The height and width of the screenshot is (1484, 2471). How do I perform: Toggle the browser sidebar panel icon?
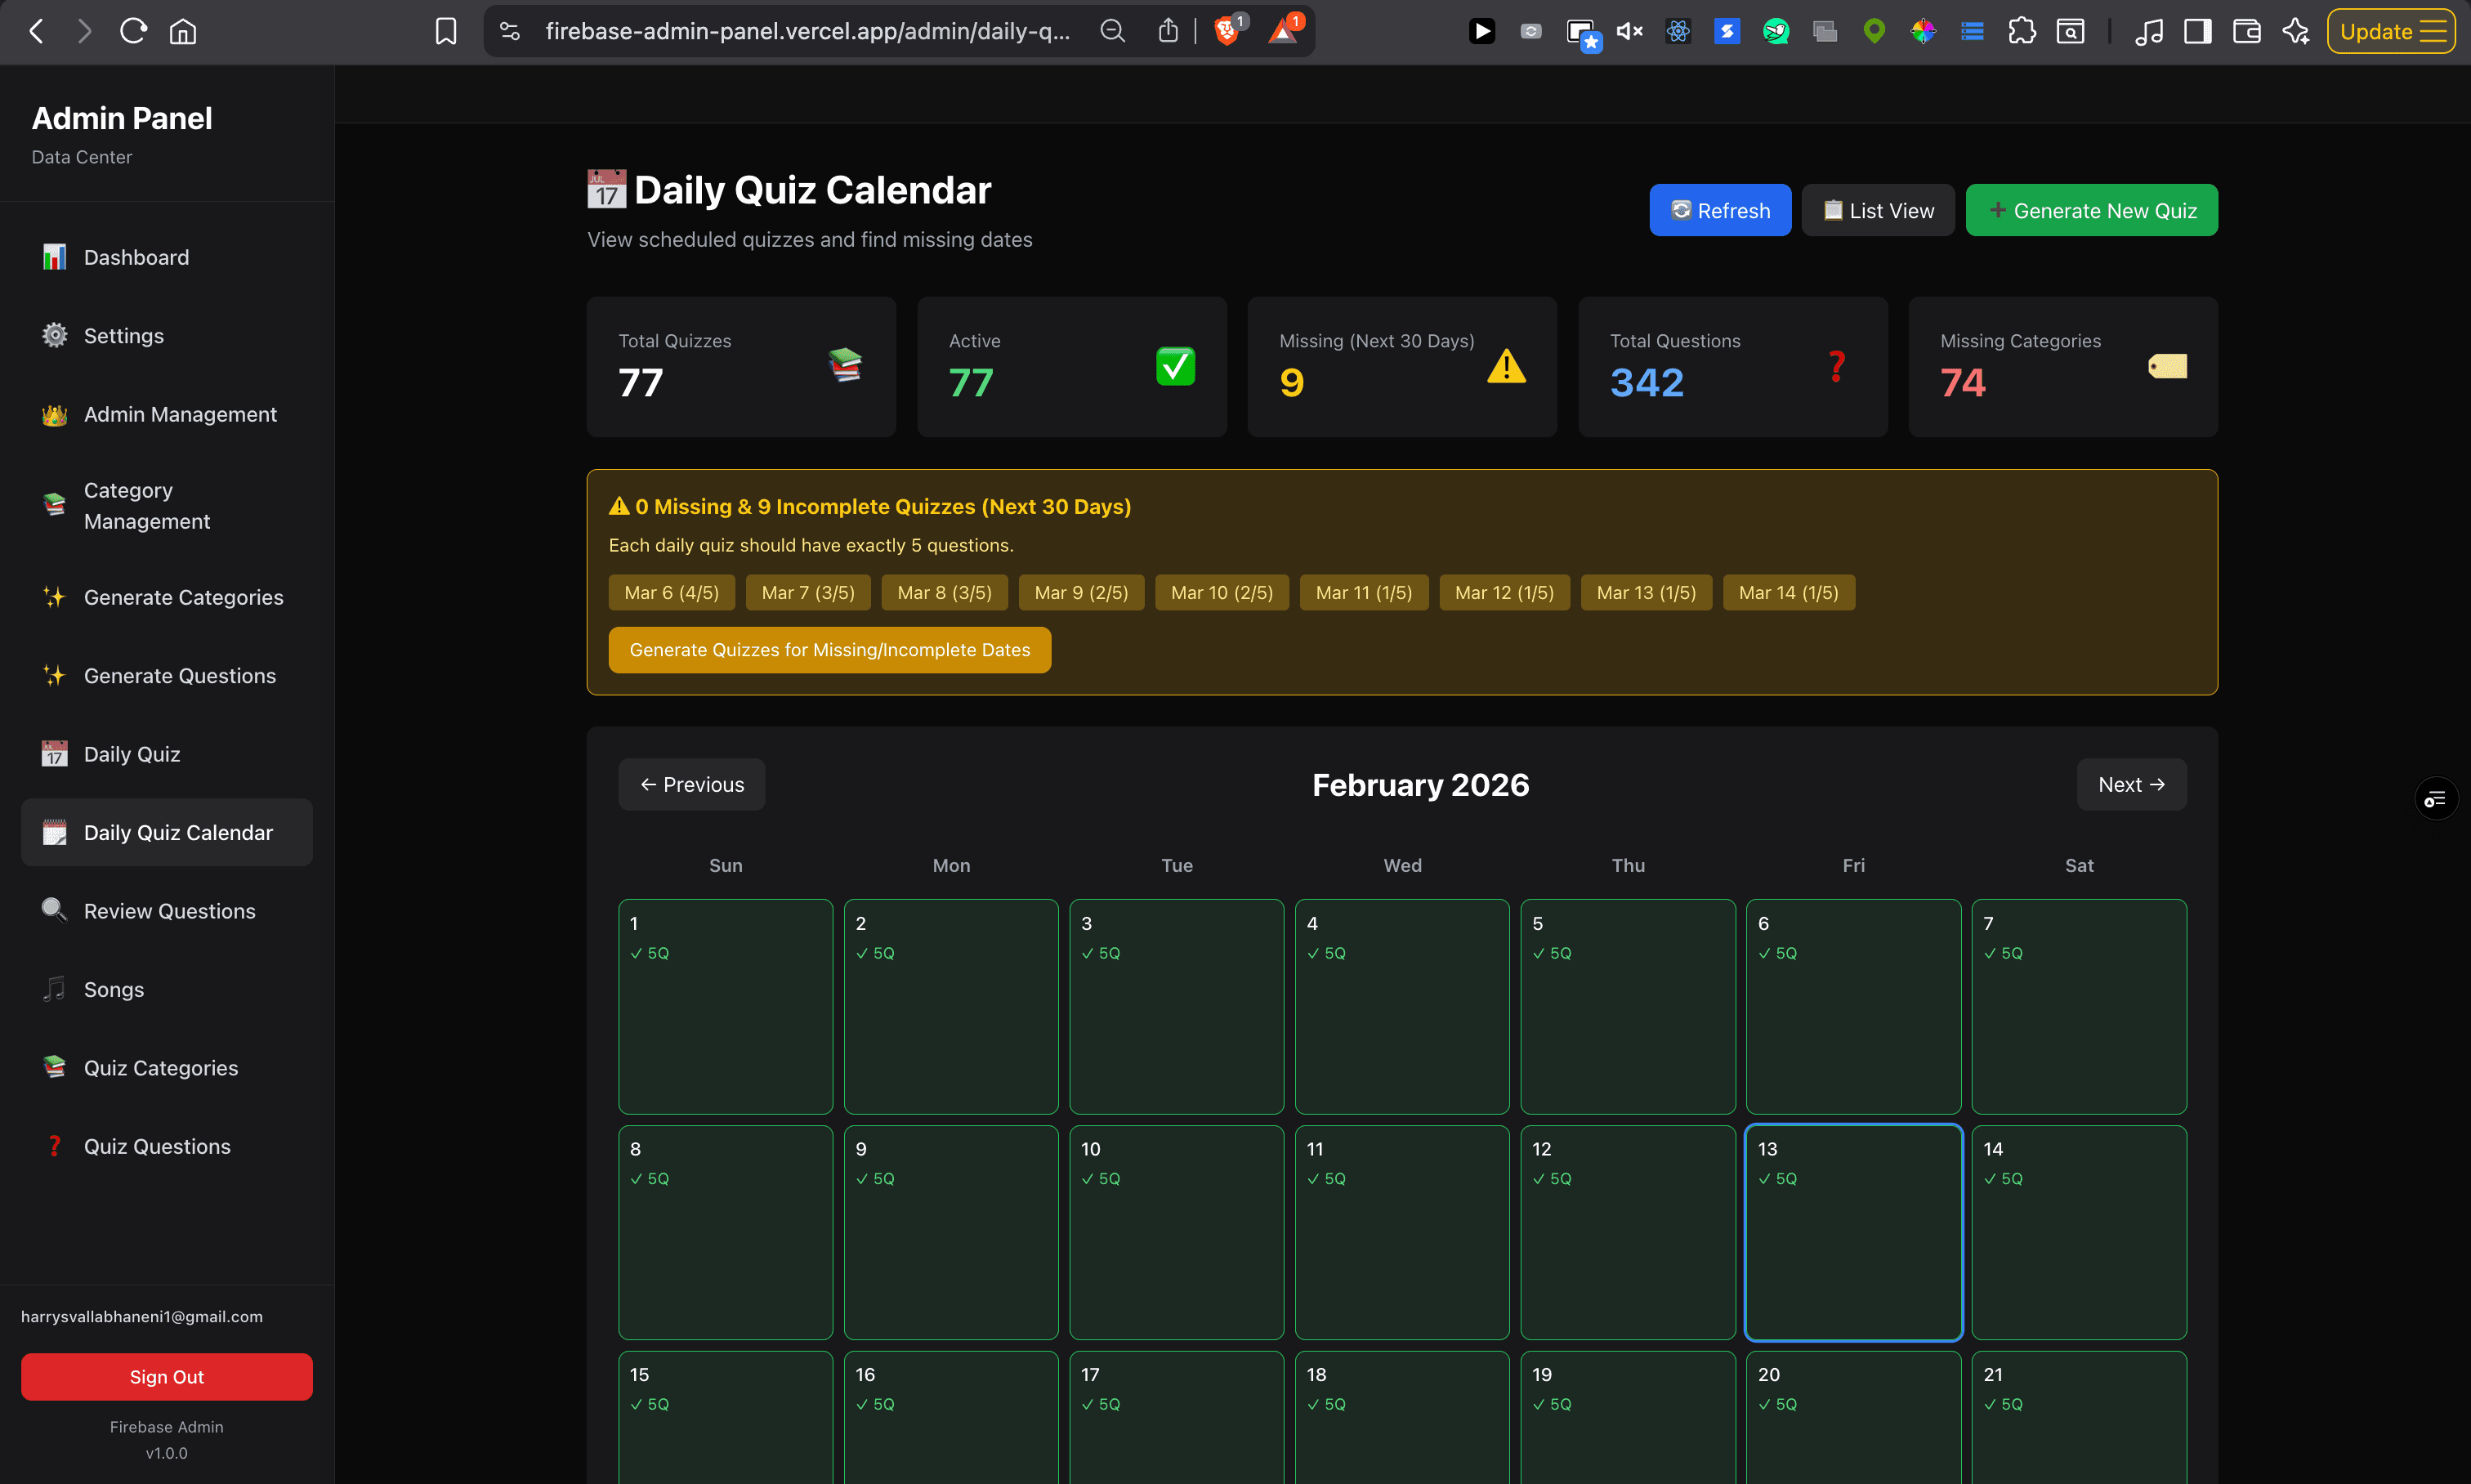pos(2197,31)
